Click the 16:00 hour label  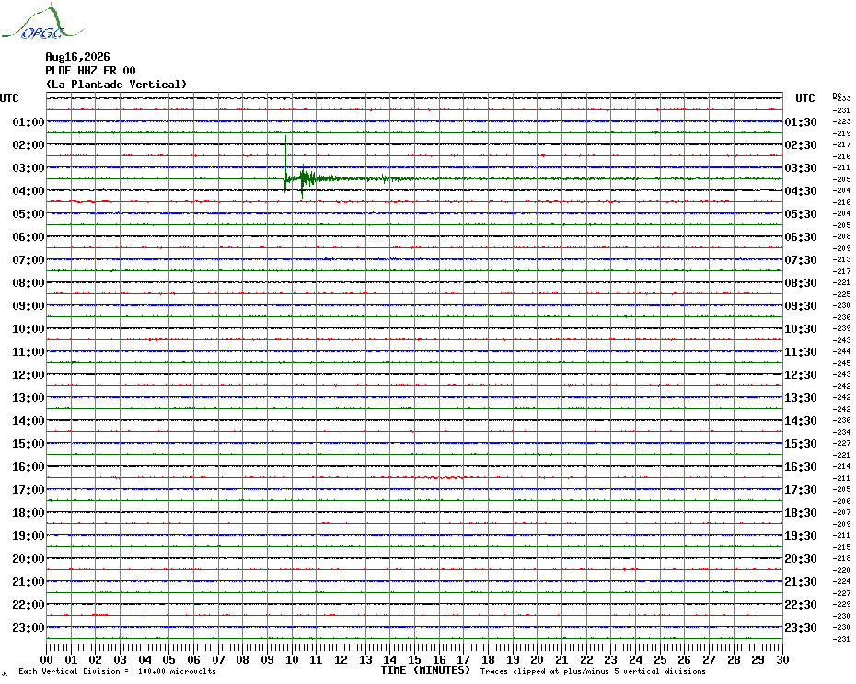[29, 466]
